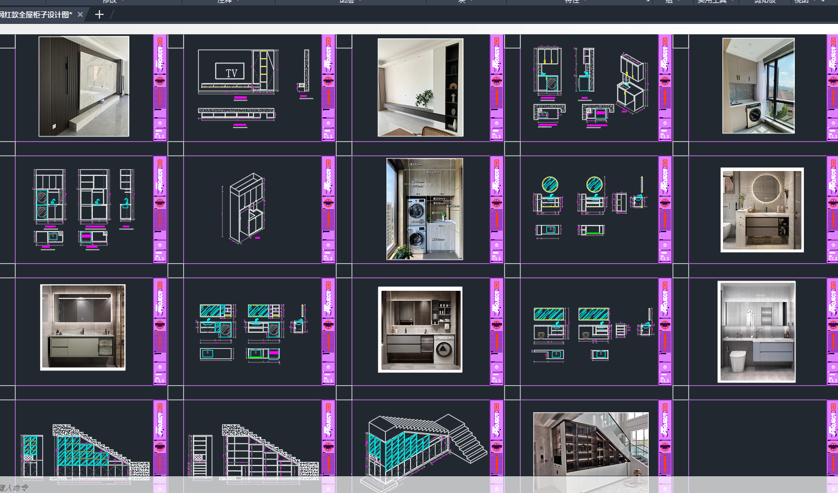Select the round mirror bathroom vanity photo
This screenshot has width=838, height=493.
pos(762,209)
